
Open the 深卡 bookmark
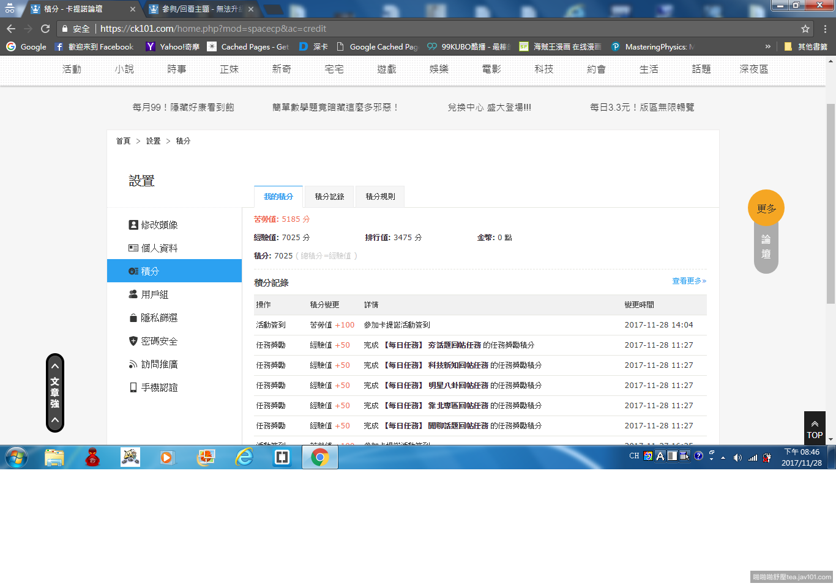coord(314,46)
